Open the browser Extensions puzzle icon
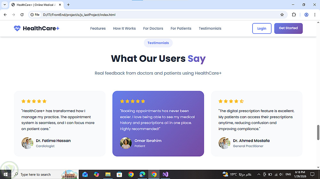The height and width of the screenshot is (179, 320). tap(294, 15)
